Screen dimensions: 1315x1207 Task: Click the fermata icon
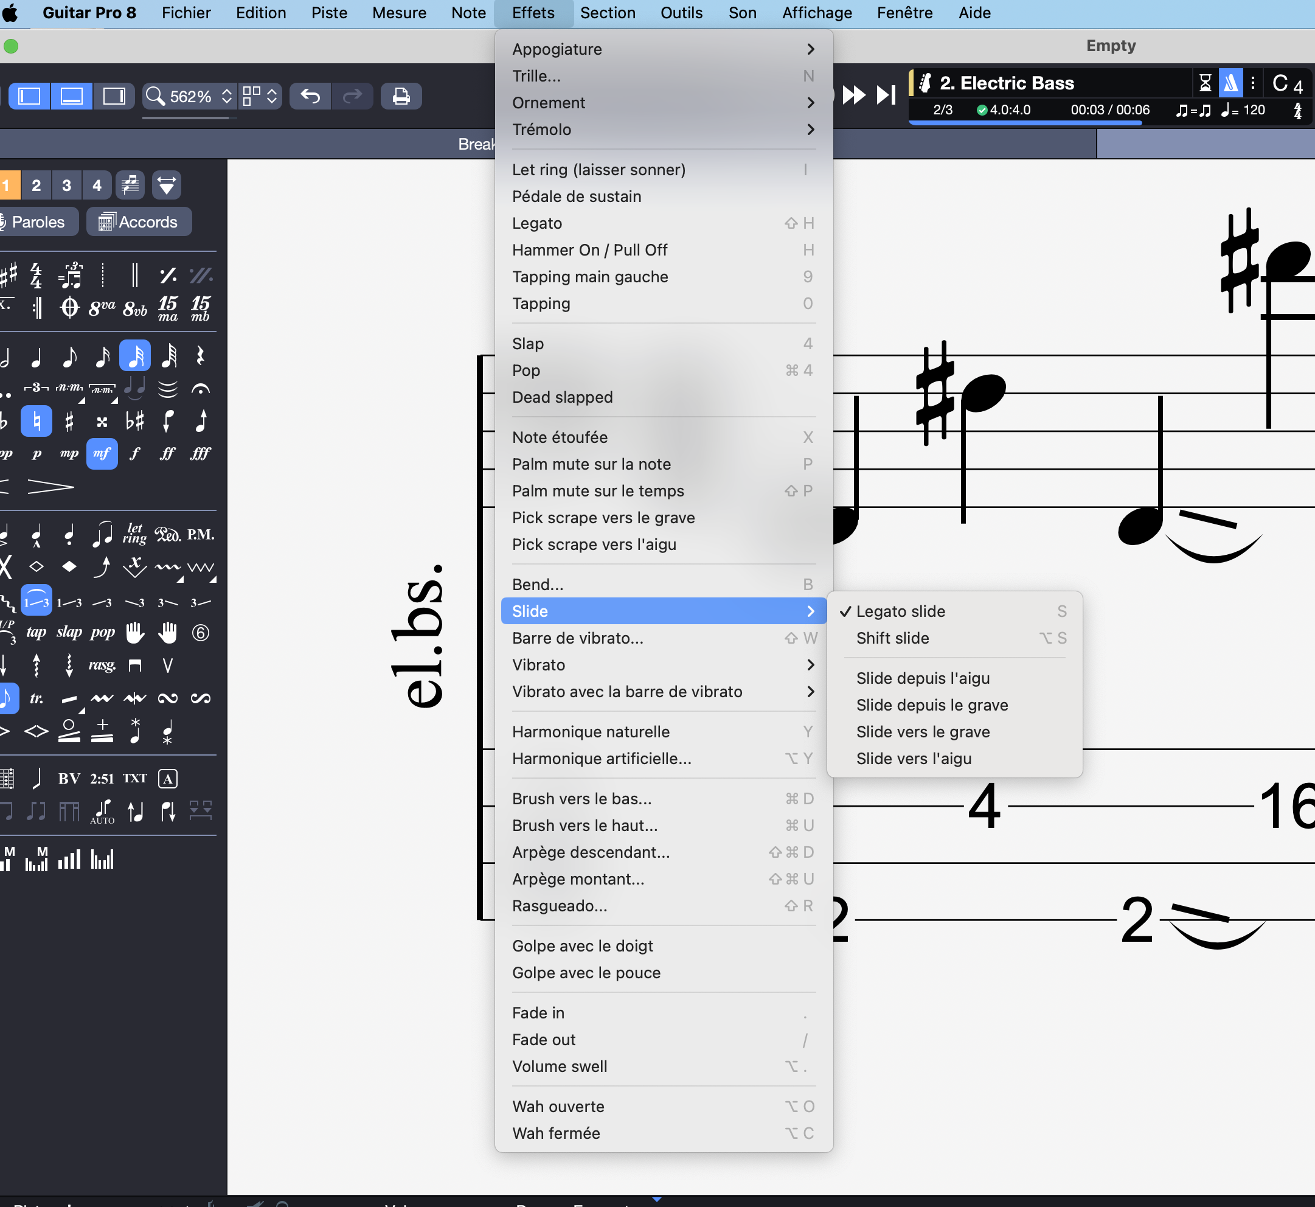tap(201, 389)
